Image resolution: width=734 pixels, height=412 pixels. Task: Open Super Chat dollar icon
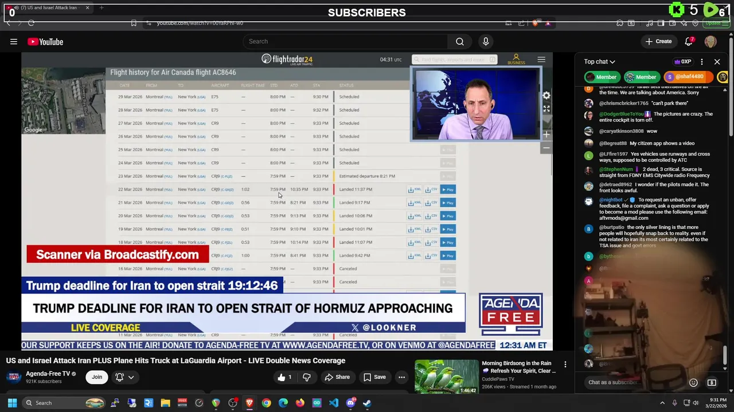pyautogui.click(x=712, y=382)
